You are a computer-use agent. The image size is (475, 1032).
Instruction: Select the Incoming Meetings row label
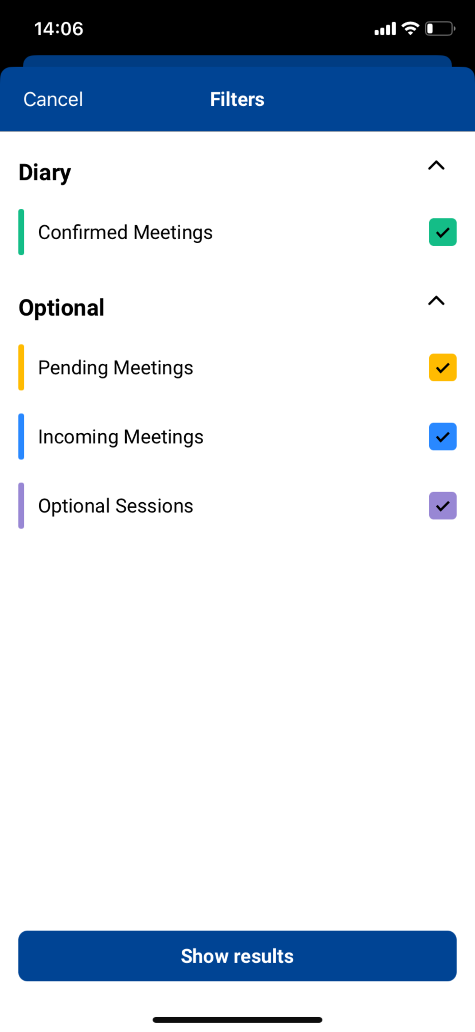(121, 437)
